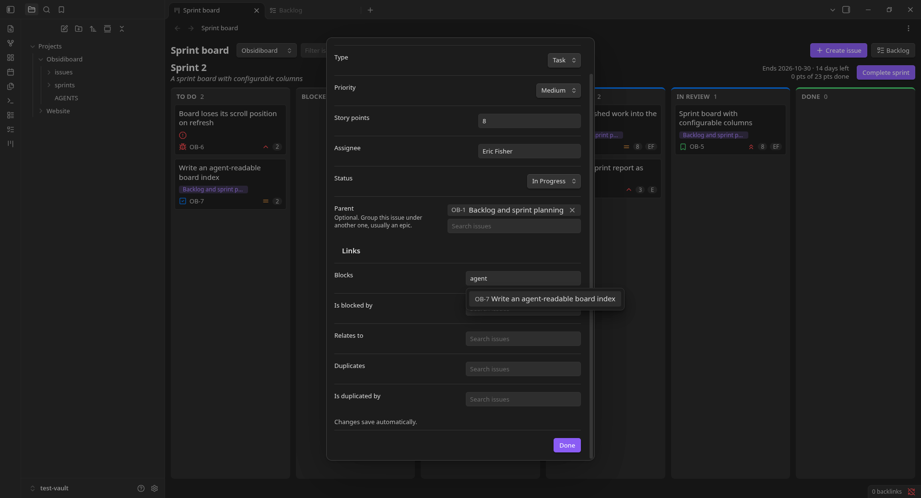Open graph view from the ribbon

click(11, 43)
